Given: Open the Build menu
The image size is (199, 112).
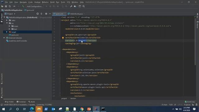Looking at the screenshot, I should [x=52, y=2].
